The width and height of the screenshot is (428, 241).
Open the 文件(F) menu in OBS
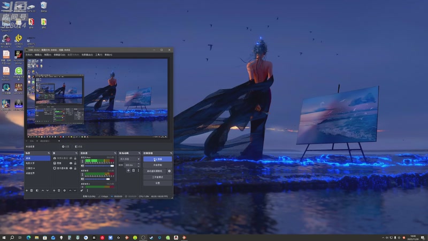click(x=29, y=55)
